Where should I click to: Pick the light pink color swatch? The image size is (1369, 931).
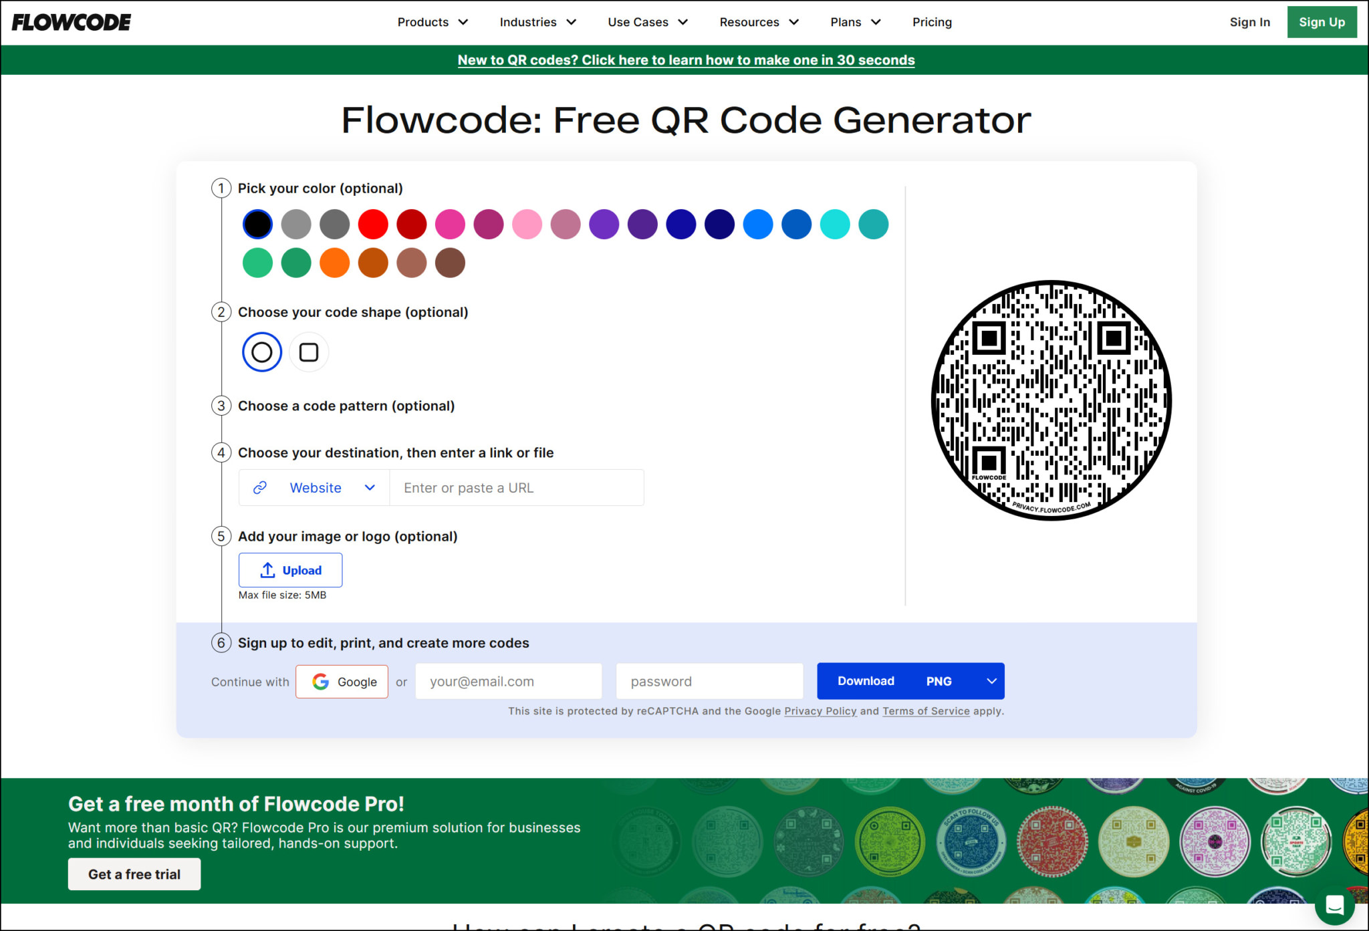(527, 224)
